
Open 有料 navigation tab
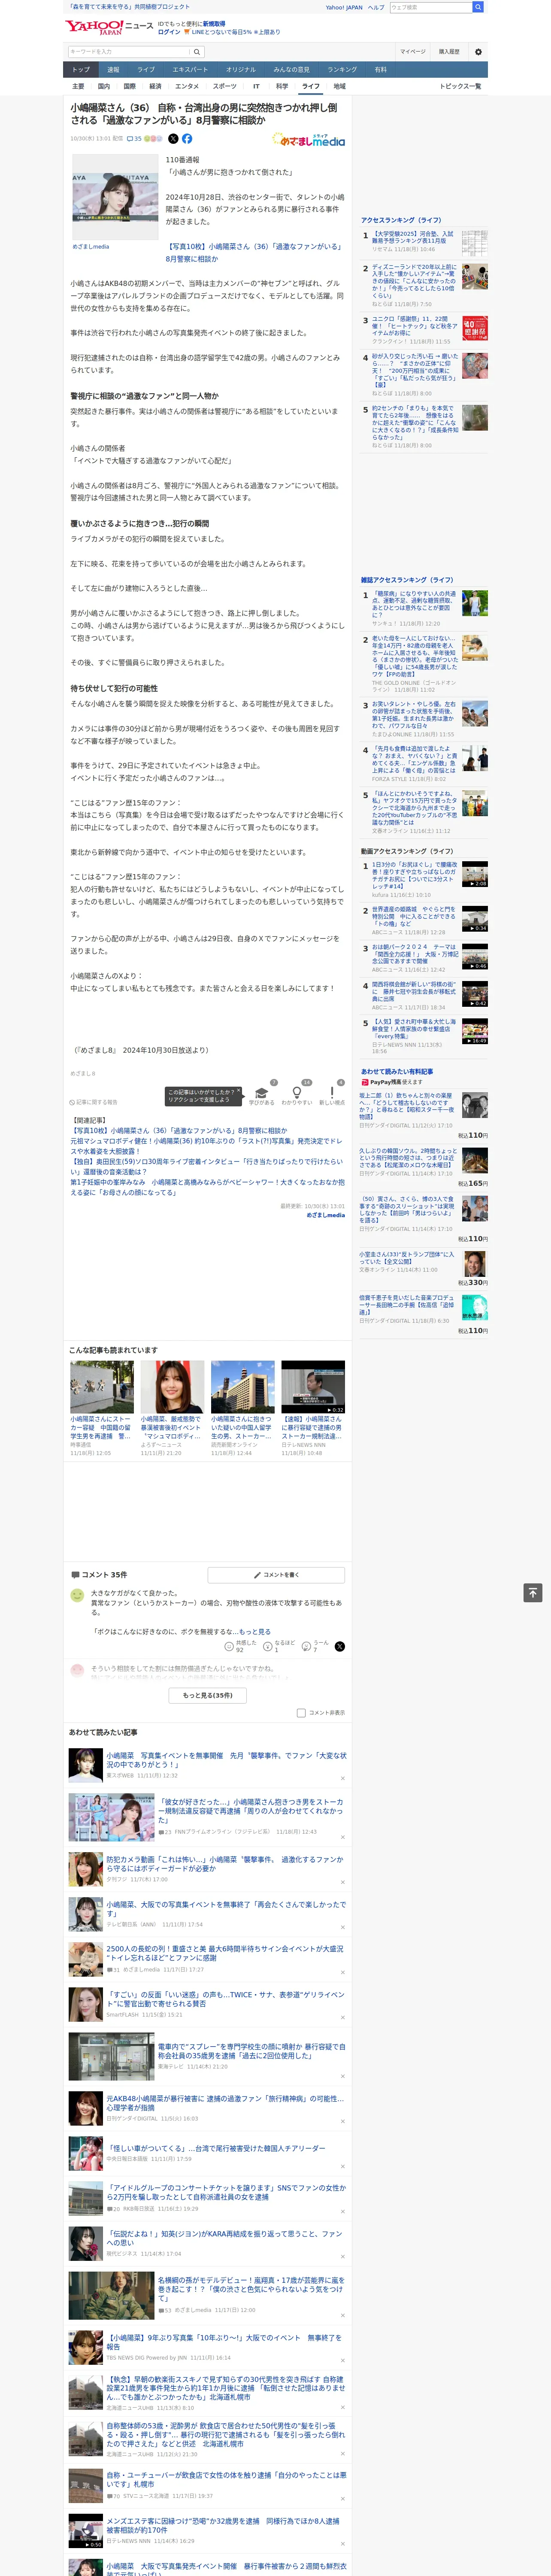[x=380, y=70]
